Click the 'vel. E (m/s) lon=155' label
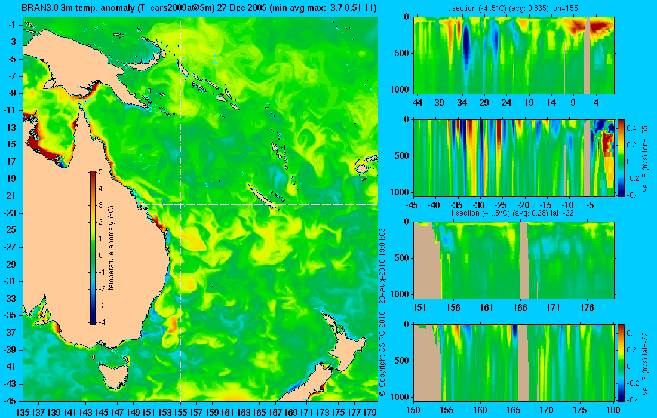The width and height of the screenshot is (657, 418). (645, 158)
